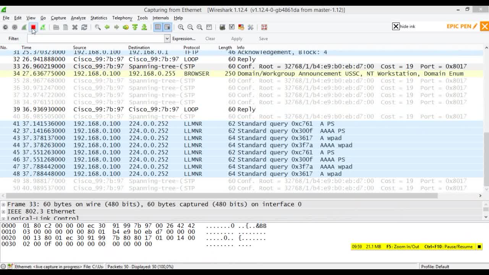Click the expert info status bar indicator
Image resolution: width=489 pixels, height=275 pixels.
(3, 267)
